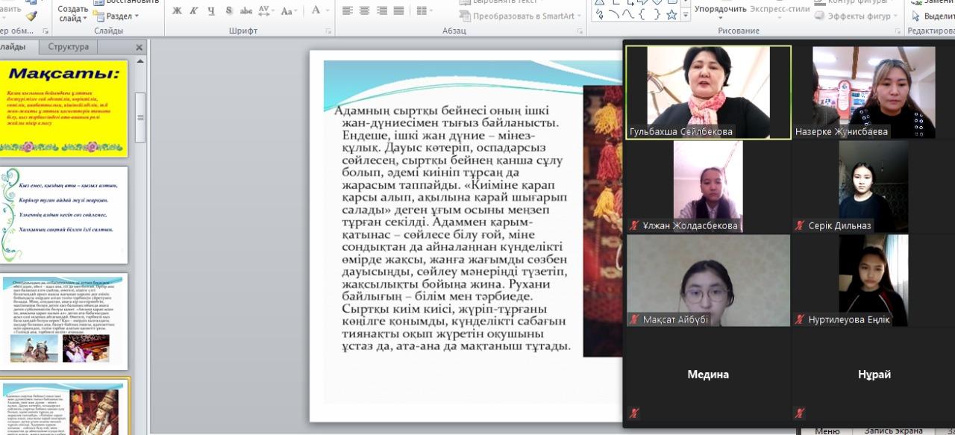Close the slides pane with the X
This screenshot has height=435, width=955.
139,47
